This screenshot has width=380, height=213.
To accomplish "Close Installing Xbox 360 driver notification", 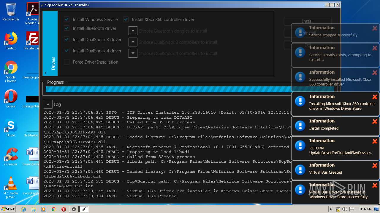I will click(375, 97).
